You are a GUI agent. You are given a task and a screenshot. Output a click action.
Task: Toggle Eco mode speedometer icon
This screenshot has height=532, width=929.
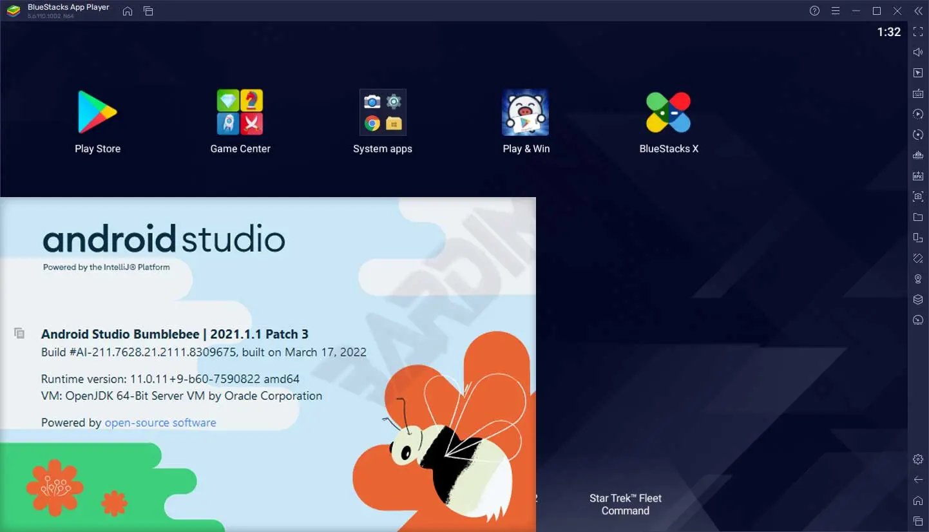[918, 320]
